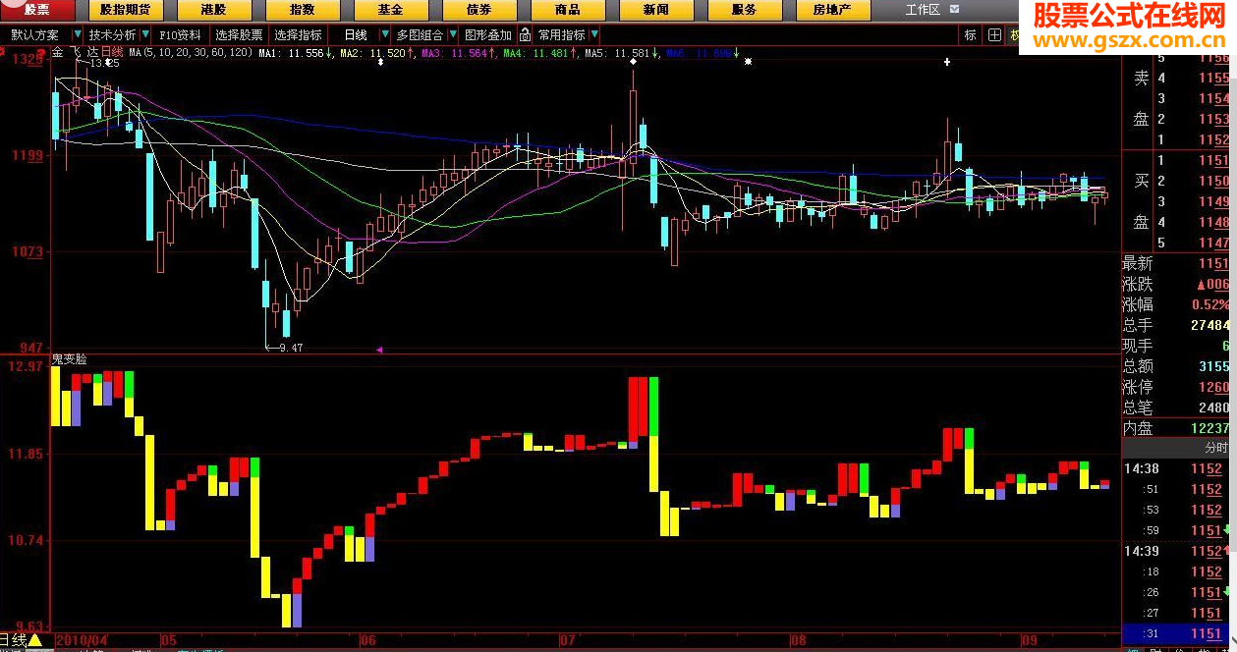The width and height of the screenshot is (1237, 652).
Task: Click the 2010/04 date axis label
Action: (x=83, y=639)
